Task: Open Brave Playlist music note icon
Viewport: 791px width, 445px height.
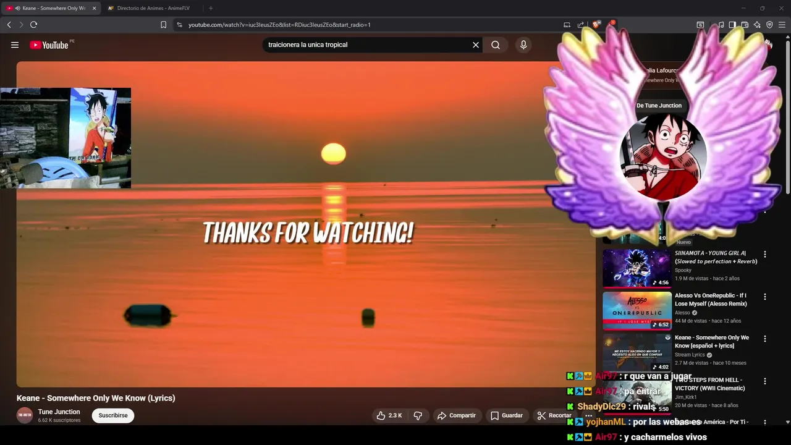Action: (721, 25)
